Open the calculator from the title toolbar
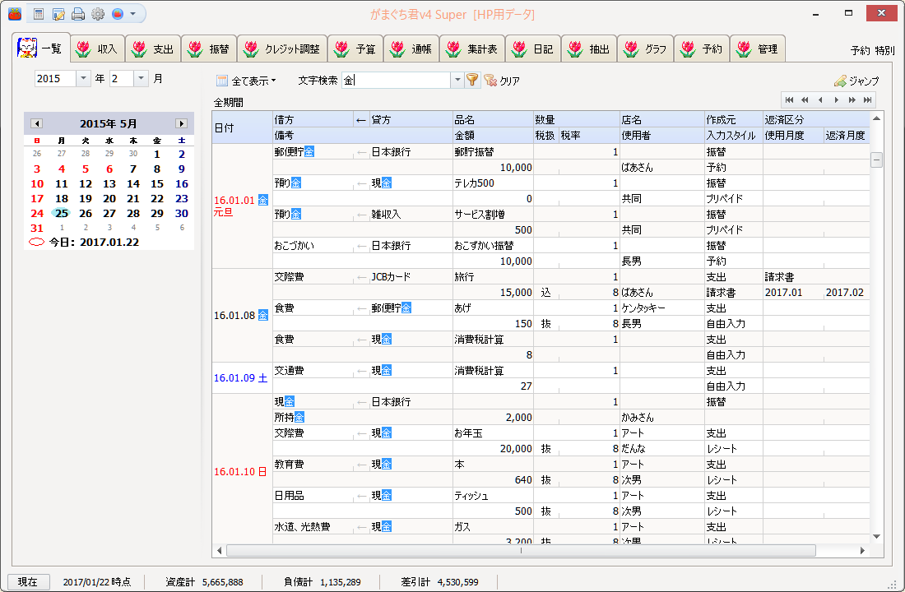905x592 pixels. click(39, 14)
